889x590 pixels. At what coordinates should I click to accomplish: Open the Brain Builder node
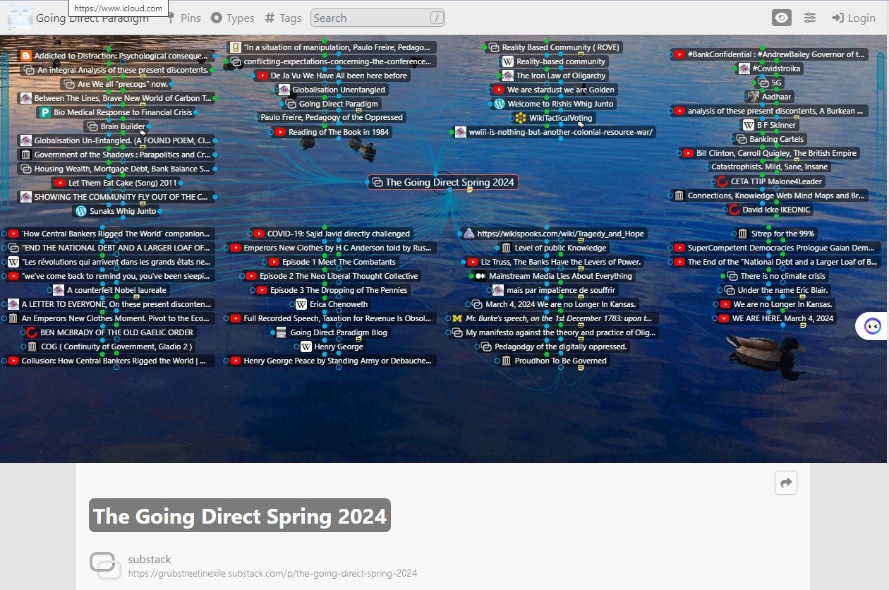click(x=116, y=126)
